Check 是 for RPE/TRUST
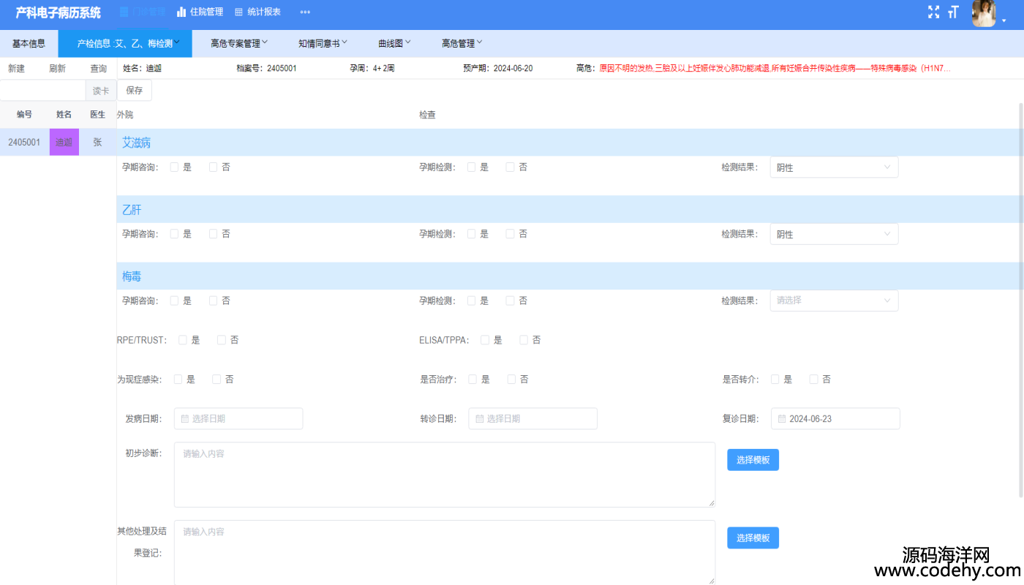The image size is (1024, 585). [183, 340]
